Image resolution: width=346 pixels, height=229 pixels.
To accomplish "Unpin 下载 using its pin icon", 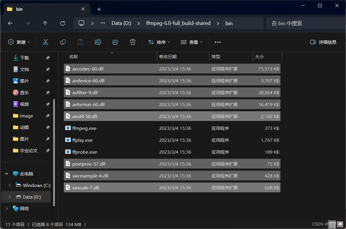I will tap(48, 58).
